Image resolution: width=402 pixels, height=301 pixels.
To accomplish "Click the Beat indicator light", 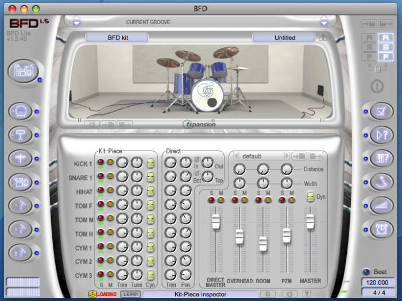I will click(366, 272).
